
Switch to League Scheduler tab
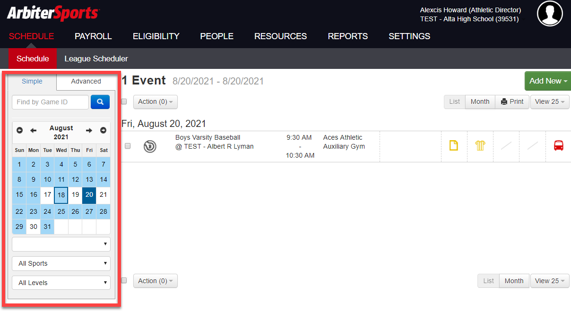96,59
